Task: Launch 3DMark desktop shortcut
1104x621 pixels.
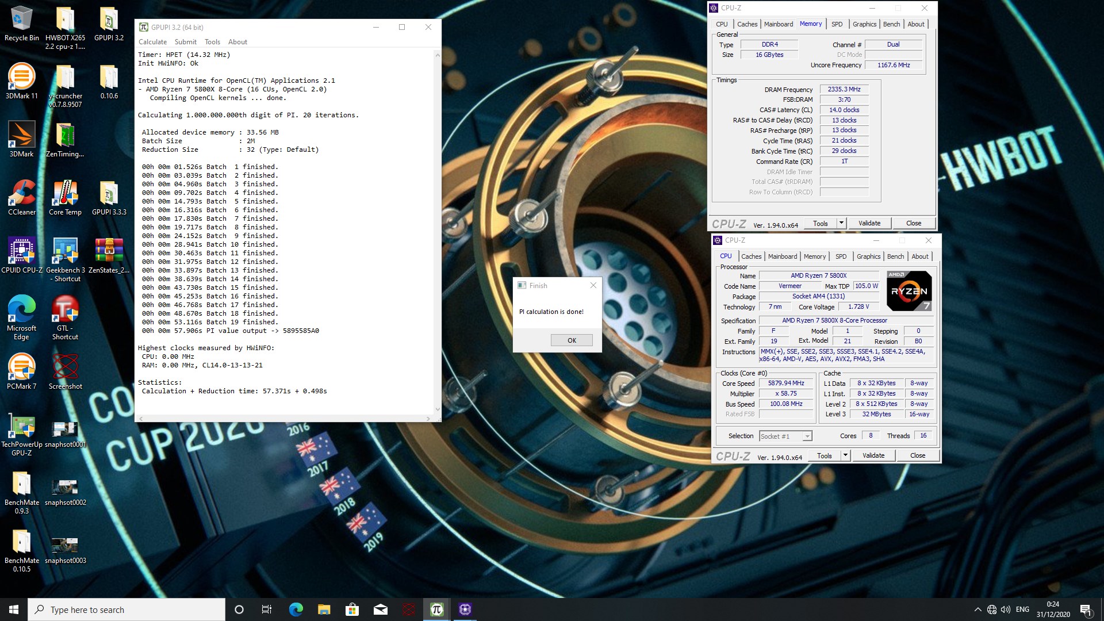Action: tap(22, 140)
